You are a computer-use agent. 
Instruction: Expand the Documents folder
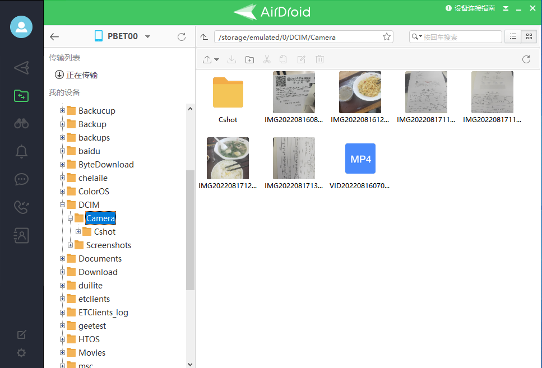63,258
